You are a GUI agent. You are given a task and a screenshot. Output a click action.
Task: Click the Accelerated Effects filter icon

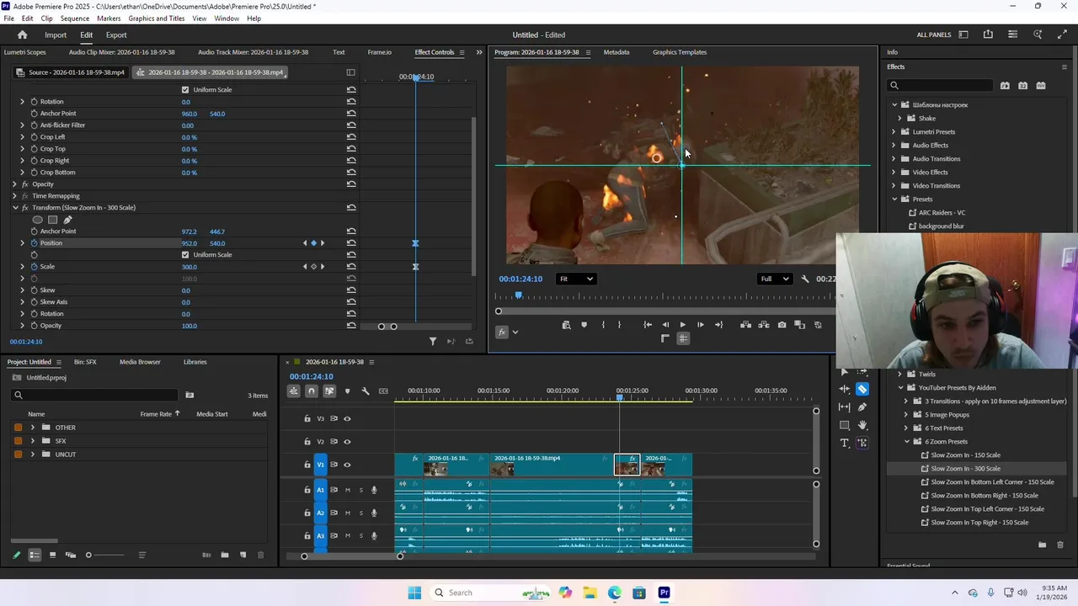tap(1005, 85)
